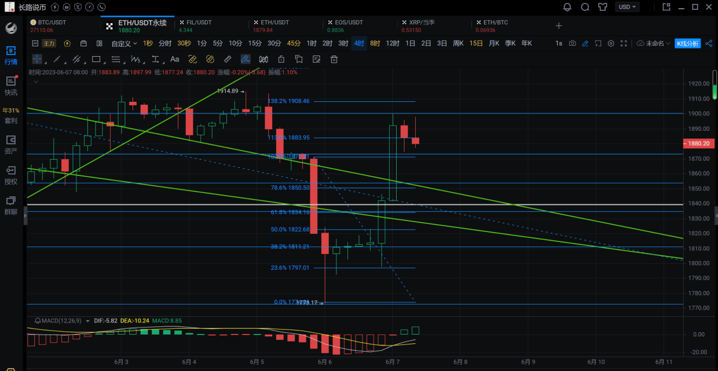Expand the USD currency selector

[x=628, y=7]
